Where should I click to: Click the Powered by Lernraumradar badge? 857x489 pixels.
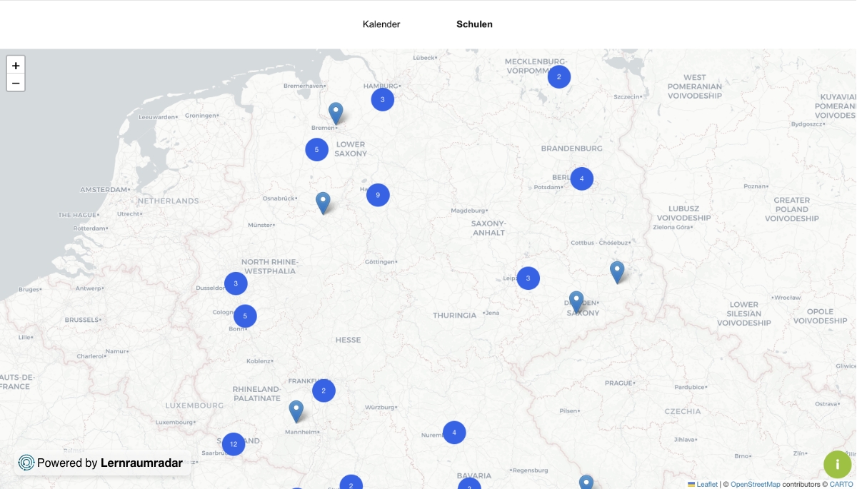101,463
